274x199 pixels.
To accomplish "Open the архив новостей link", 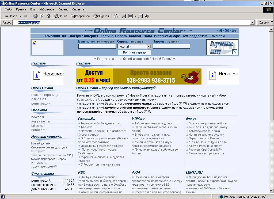I will (x=44, y=167).
